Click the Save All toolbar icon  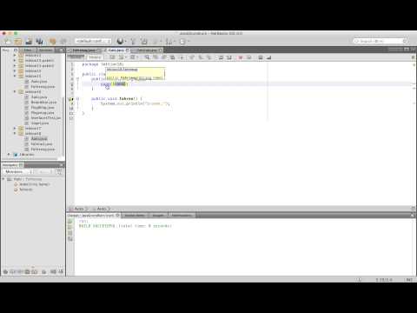[x=39, y=41]
